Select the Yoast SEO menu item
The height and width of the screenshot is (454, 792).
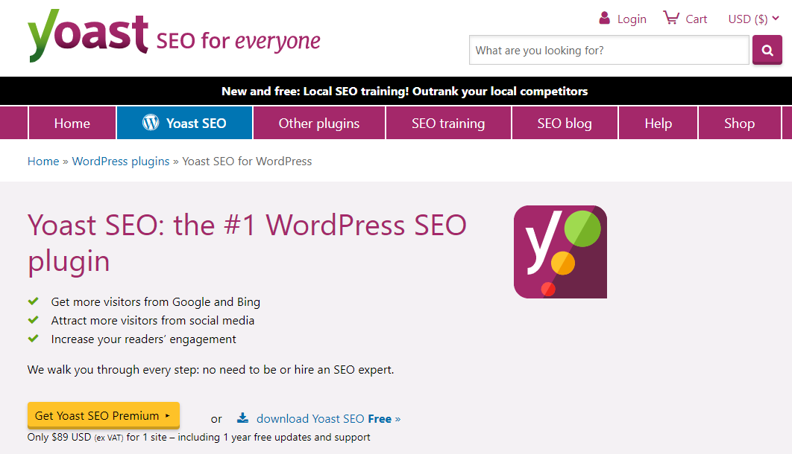(x=184, y=123)
